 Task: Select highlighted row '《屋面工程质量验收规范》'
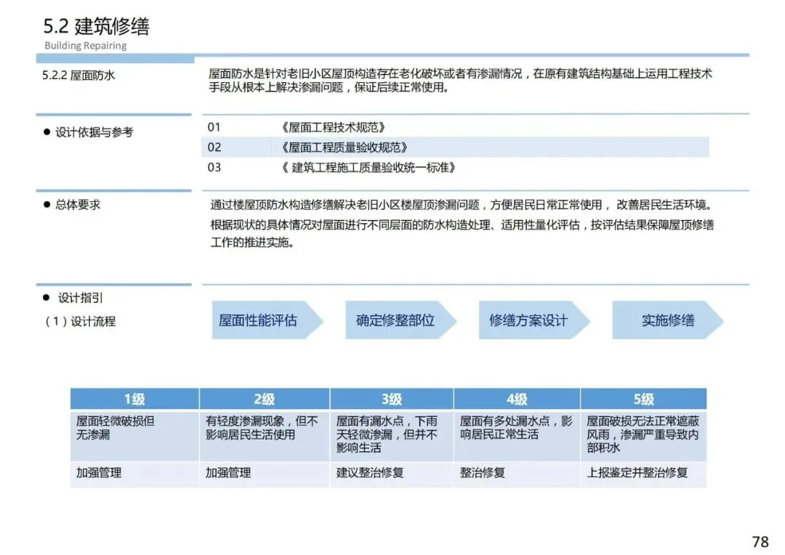click(x=455, y=147)
